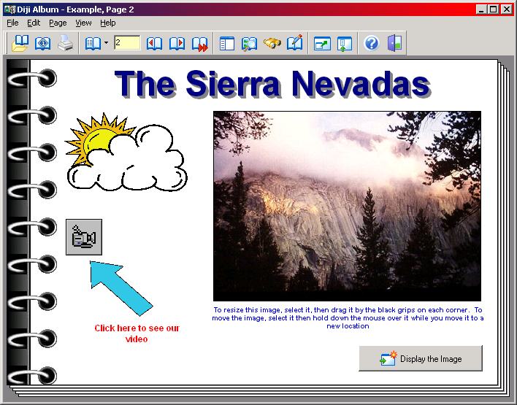Go to the next page
The width and height of the screenshot is (517, 405).
[177, 43]
